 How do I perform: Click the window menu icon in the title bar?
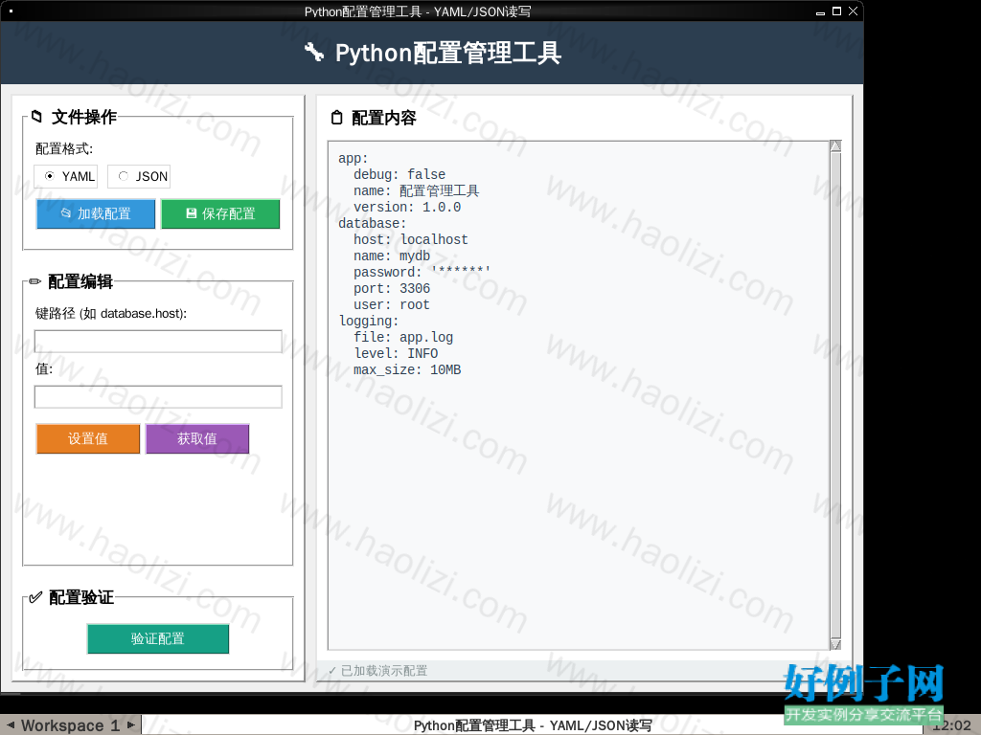click(x=11, y=11)
